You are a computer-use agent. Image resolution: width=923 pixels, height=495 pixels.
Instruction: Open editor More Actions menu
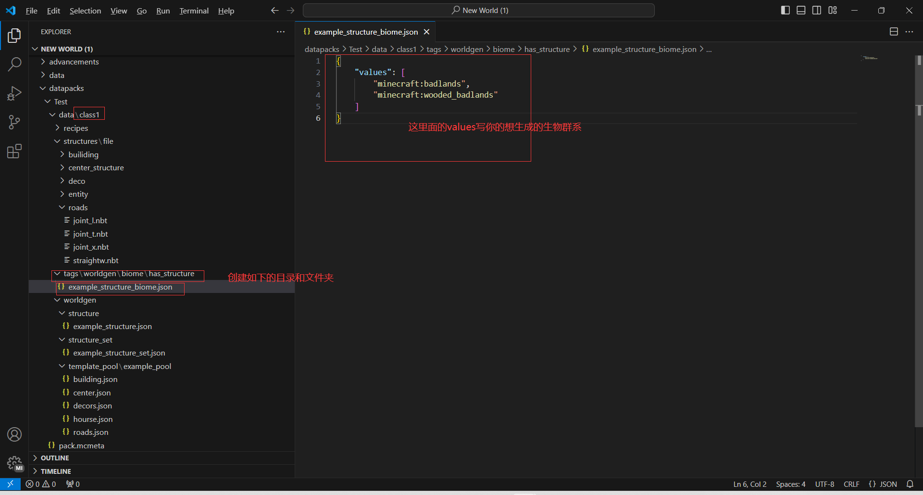pyautogui.click(x=909, y=32)
